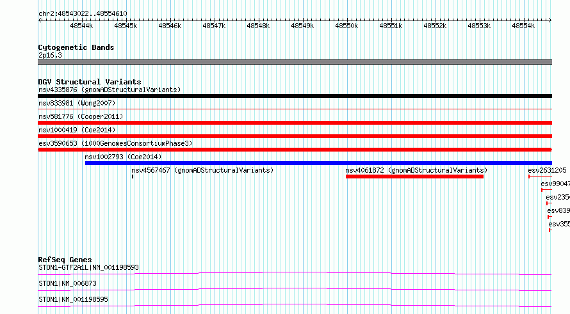
Task: Open the truncated esv235 variant label
Action: [x=558, y=197]
